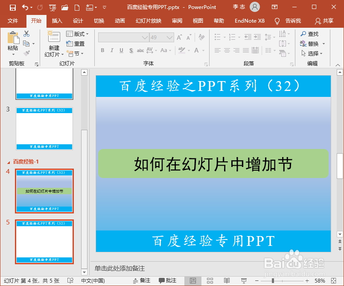Toggle Align Right for paragraph
The image size is (344, 286).
(x=236, y=50)
